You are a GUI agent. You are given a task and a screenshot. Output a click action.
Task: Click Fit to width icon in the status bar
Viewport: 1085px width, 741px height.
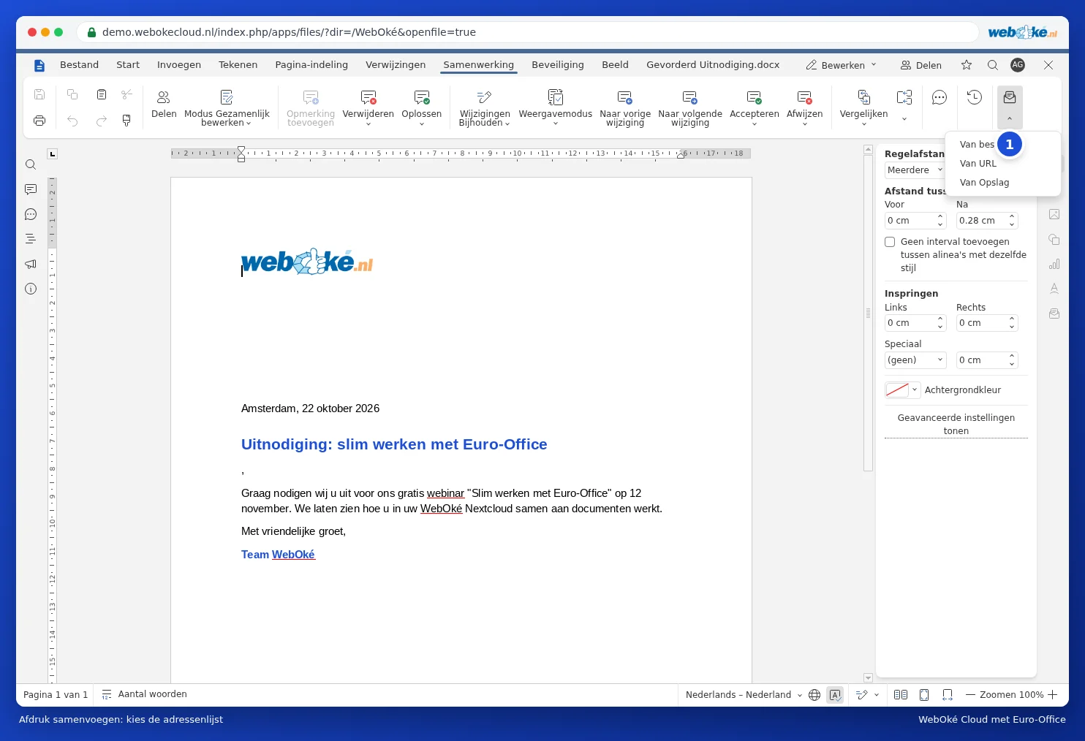(x=948, y=695)
